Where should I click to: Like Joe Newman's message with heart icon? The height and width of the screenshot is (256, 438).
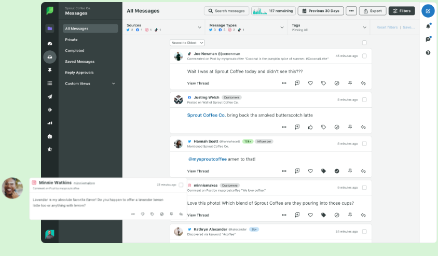click(x=310, y=83)
